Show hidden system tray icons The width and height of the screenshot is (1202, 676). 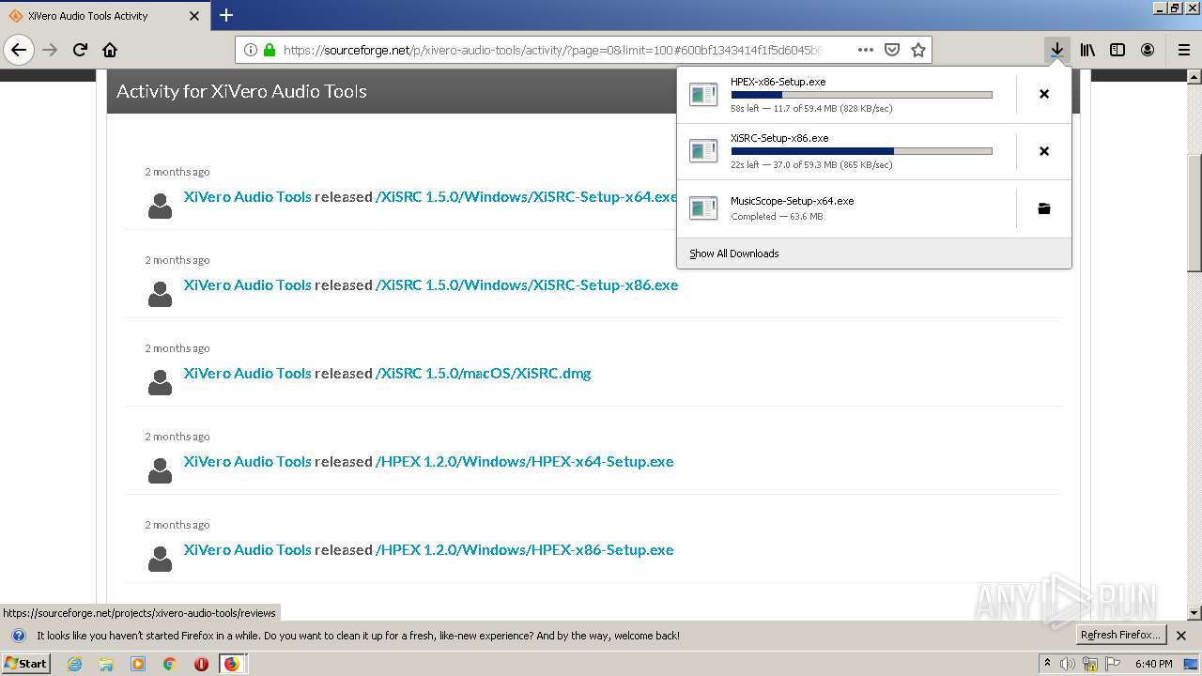coord(1048,664)
